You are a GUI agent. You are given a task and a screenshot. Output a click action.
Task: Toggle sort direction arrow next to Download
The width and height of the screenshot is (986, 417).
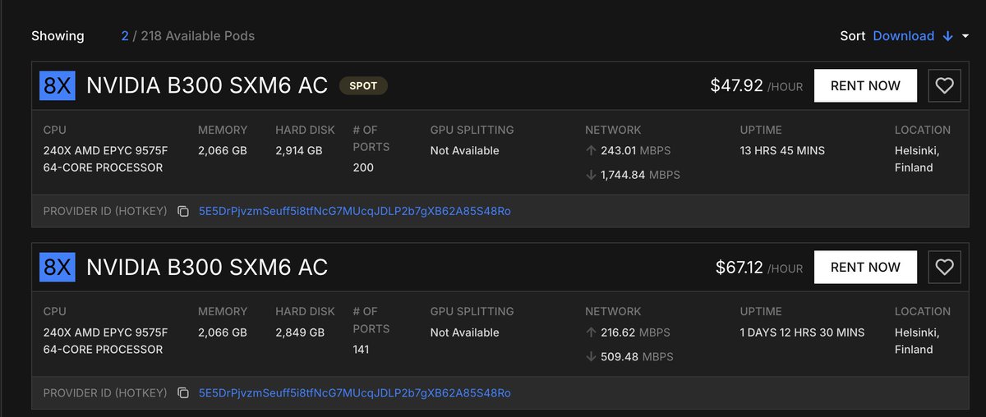[x=947, y=36]
